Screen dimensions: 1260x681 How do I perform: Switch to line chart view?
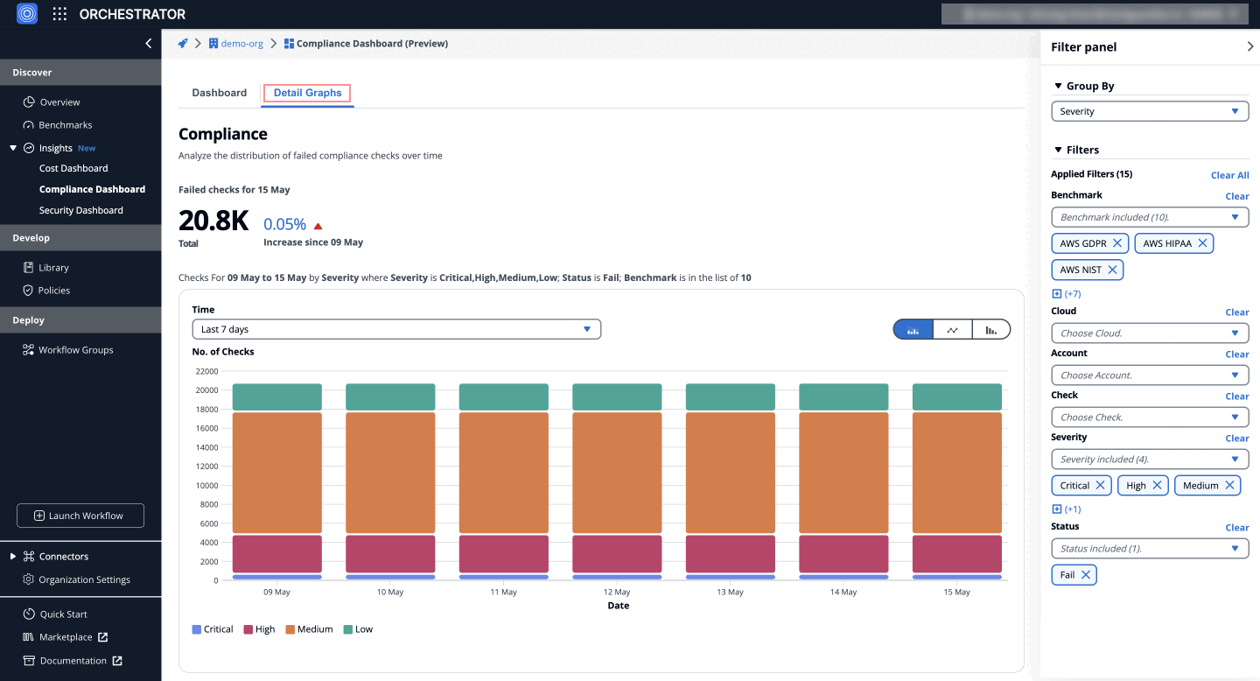point(952,330)
